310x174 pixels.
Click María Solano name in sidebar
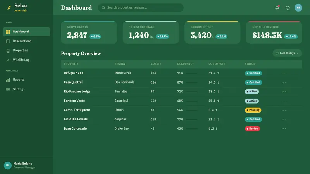(23, 164)
